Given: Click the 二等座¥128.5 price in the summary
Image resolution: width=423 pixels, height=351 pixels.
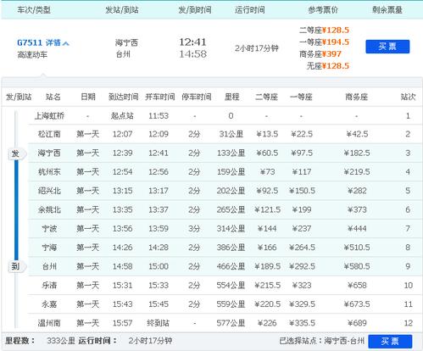Looking at the screenshot, I should pyautogui.click(x=325, y=30).
